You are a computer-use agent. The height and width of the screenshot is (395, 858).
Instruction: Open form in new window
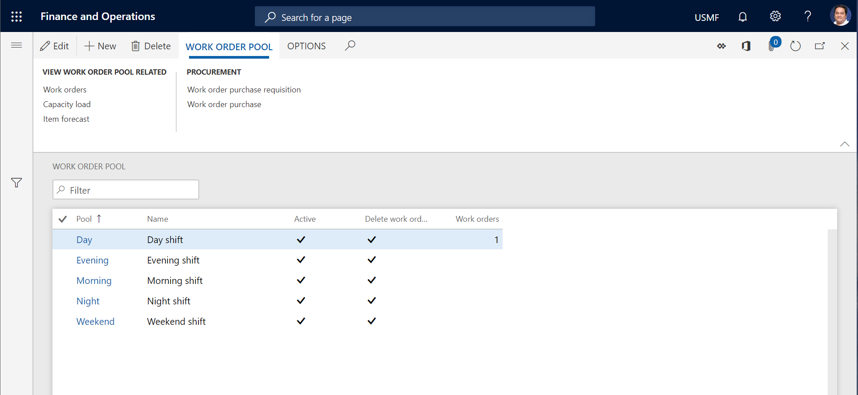pyautogui.click(x=820, y=46)
